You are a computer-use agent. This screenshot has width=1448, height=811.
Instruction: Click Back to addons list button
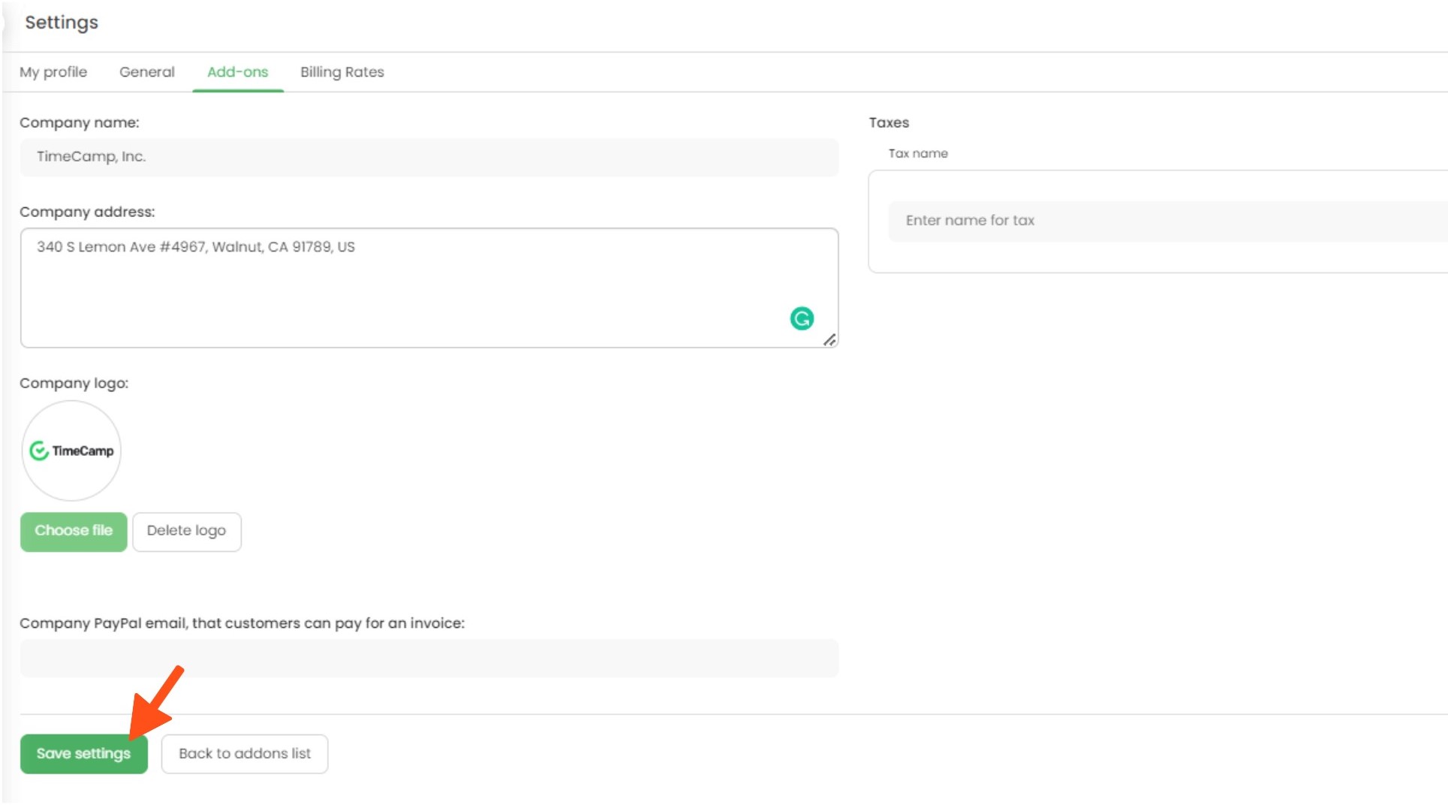point(244,753)
